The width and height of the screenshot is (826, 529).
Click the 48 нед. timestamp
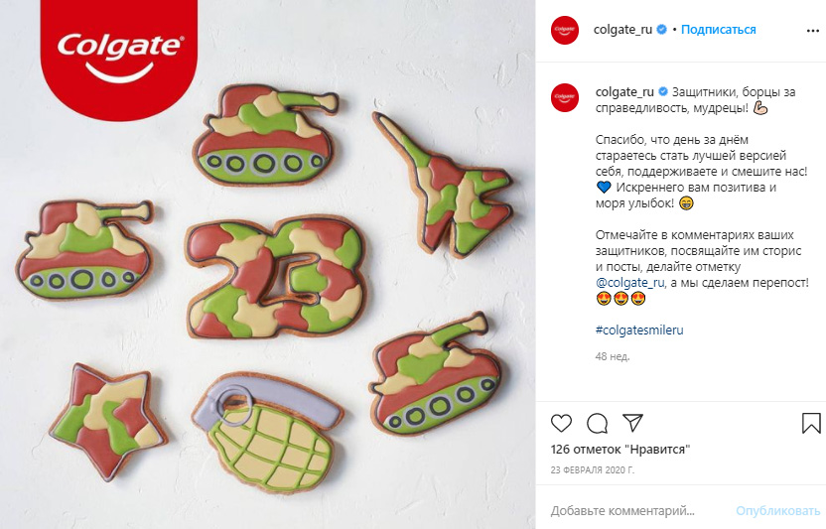tap(613, 356)
